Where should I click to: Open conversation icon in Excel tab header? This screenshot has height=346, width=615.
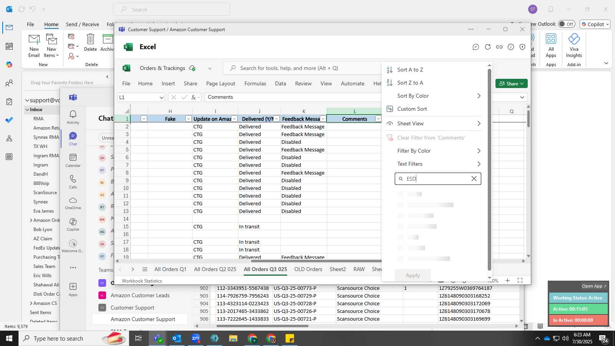coord(476,47)
